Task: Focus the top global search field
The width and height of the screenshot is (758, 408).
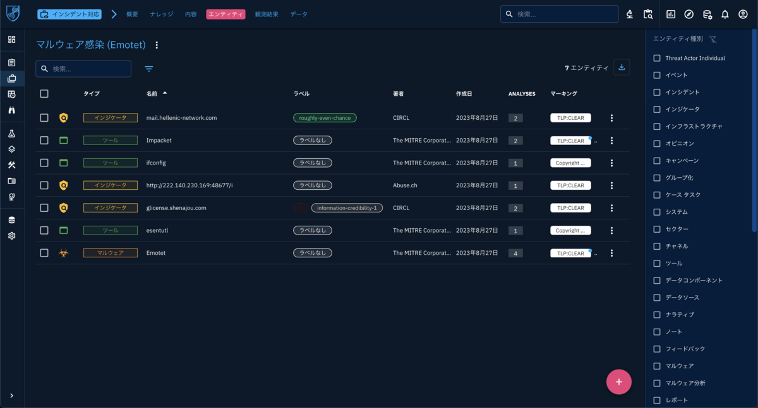Action: tap(559, 14)
